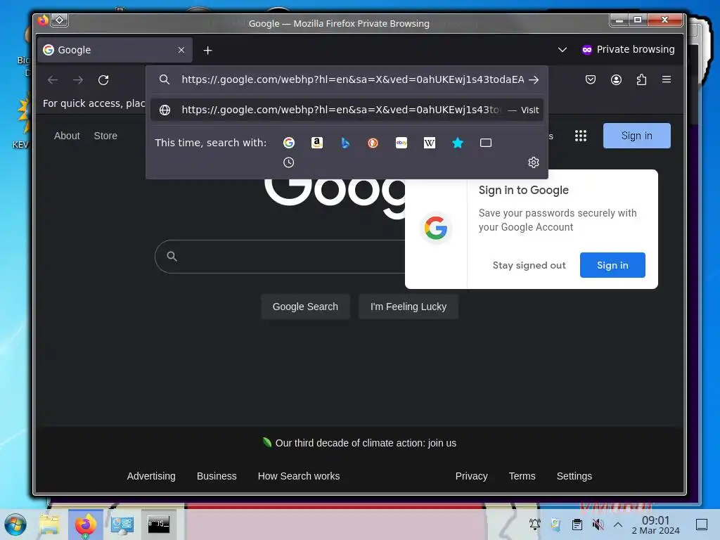This screenshot has width=720, height=540.
Task: Open Save to Pocket button
Action: coord(591,80)
